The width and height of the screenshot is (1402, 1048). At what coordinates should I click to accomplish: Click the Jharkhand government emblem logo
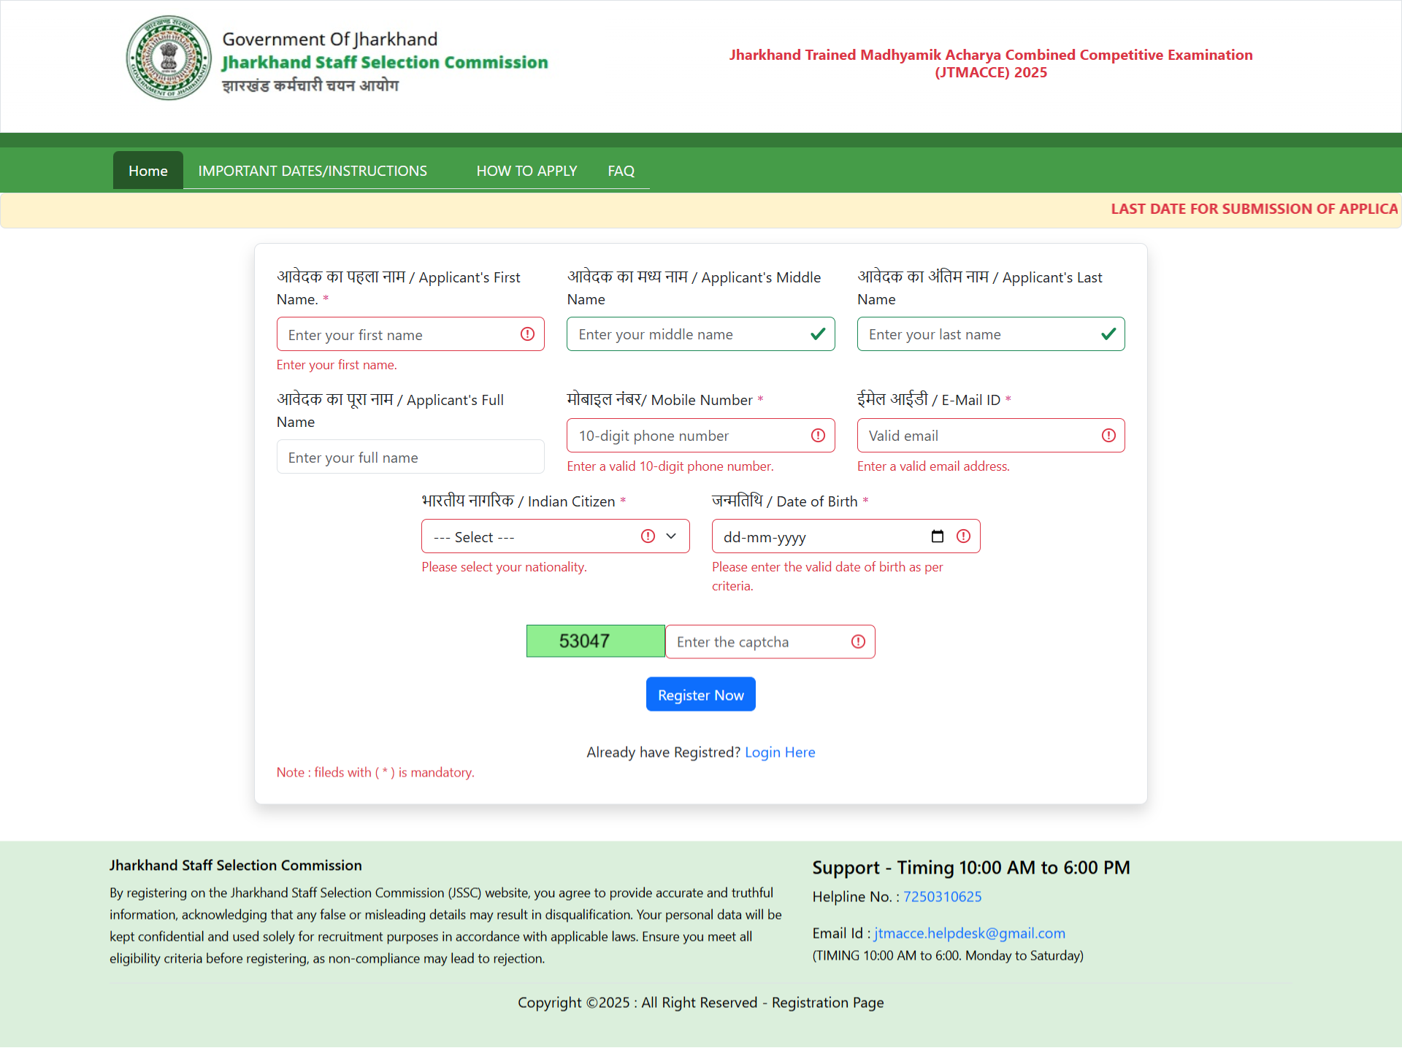coord(169,58)
